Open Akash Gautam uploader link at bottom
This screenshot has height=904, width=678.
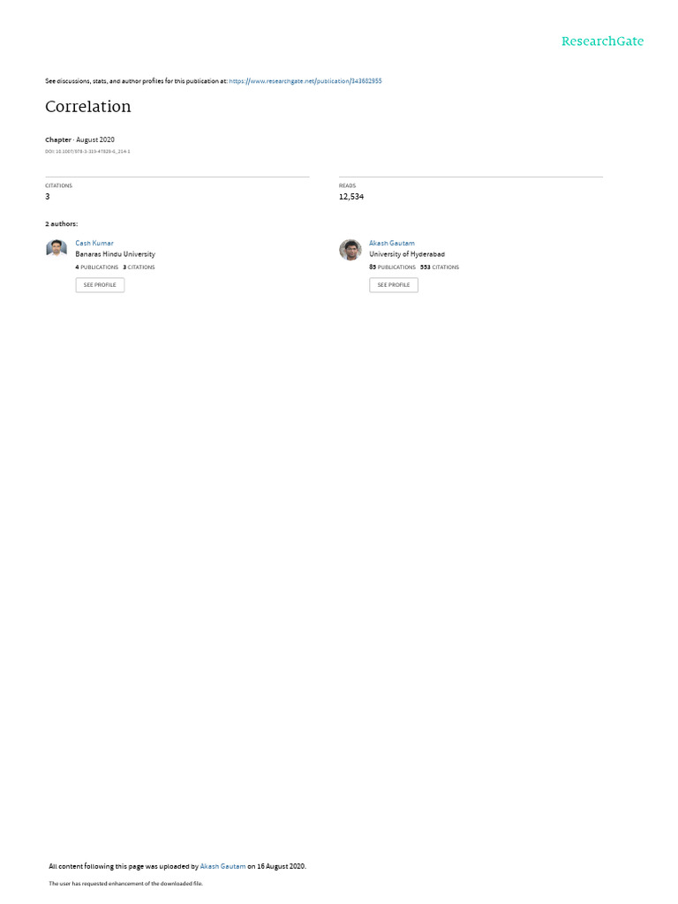222,866
